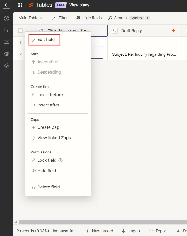Choose Edit field from the menu
The image size is (187, 236).
coord(44,40)
